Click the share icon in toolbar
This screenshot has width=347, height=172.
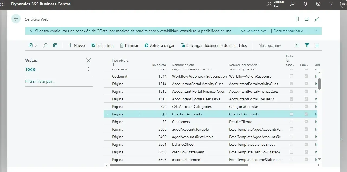(297, 45)
